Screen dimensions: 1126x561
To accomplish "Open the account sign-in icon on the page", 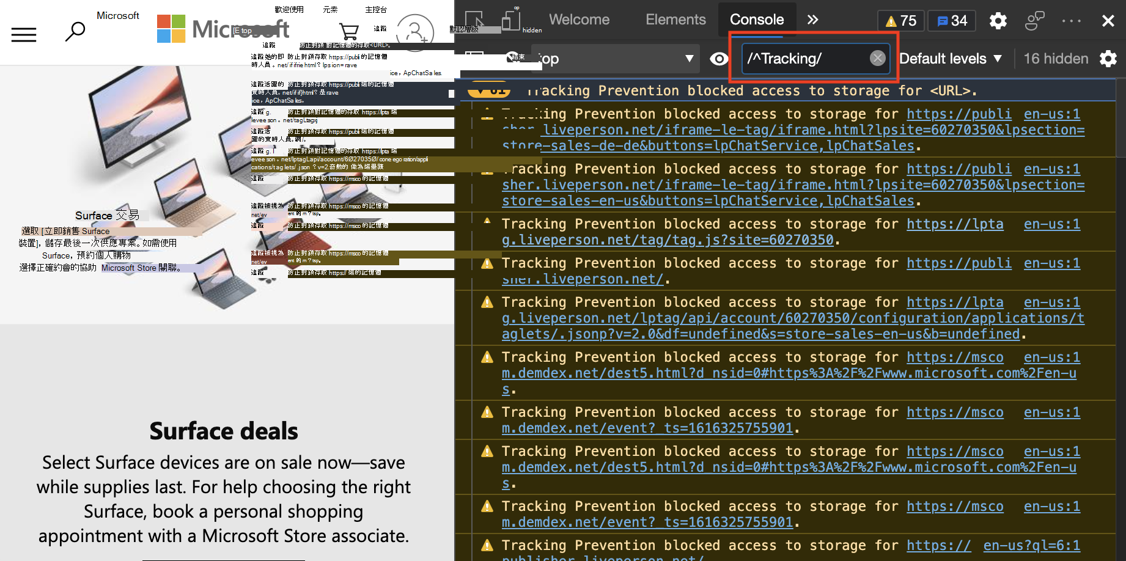I will click(415, 32).
